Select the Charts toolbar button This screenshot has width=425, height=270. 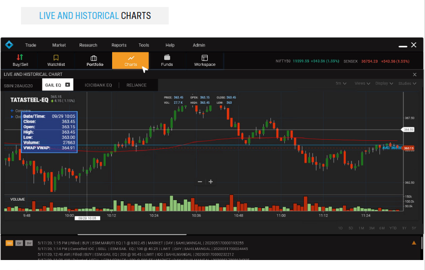[130, 60]
